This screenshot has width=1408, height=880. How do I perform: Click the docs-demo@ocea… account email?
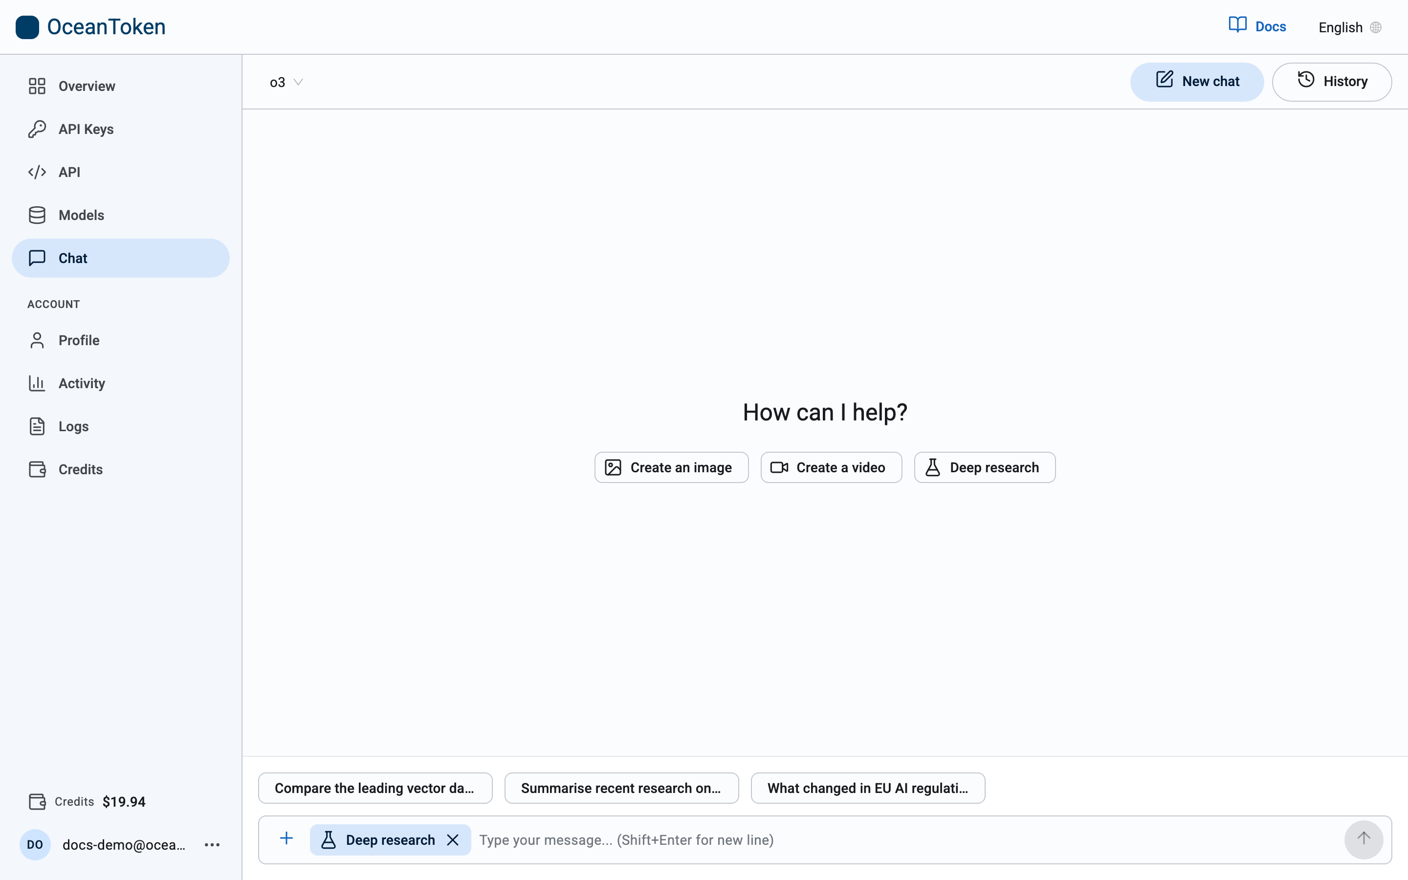[123, 845]
